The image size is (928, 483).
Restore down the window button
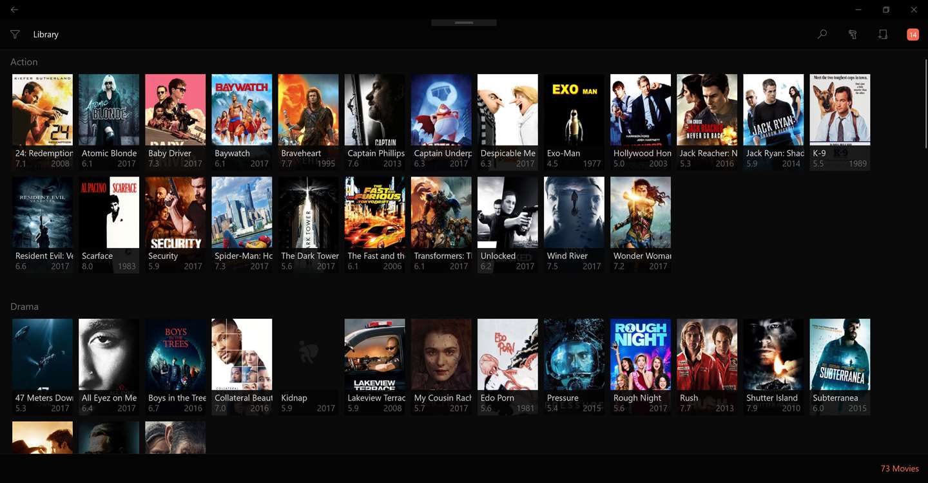(x=886, y=10)
